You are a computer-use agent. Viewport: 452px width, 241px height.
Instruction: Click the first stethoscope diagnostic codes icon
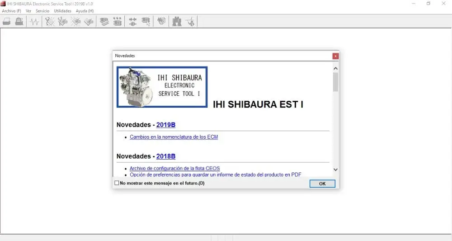(x=50, y=22)
